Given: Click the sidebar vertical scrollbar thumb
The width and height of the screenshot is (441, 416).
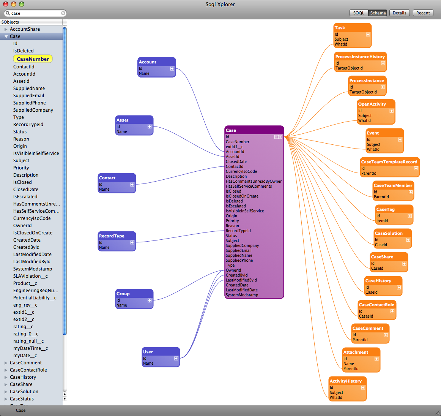Looking at the screenshot, I should [65, 181].
